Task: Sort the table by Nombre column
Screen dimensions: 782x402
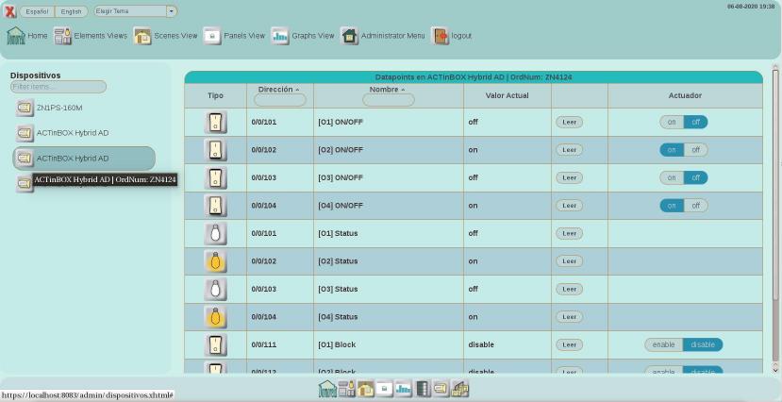Action: point(387,90)
